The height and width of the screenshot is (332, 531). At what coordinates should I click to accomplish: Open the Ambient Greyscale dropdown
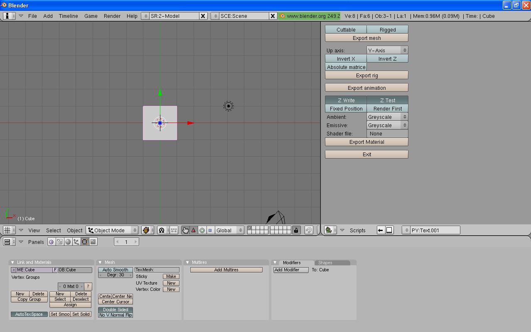pos(387,117)
